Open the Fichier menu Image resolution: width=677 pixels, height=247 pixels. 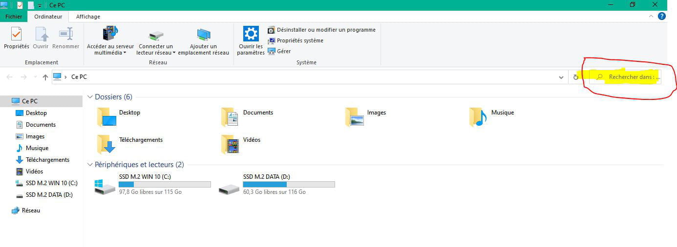(14, 17)
